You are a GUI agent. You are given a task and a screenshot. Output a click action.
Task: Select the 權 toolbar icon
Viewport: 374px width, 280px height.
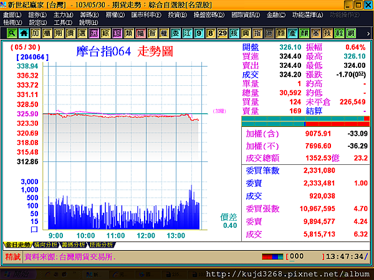click(164, 33)
